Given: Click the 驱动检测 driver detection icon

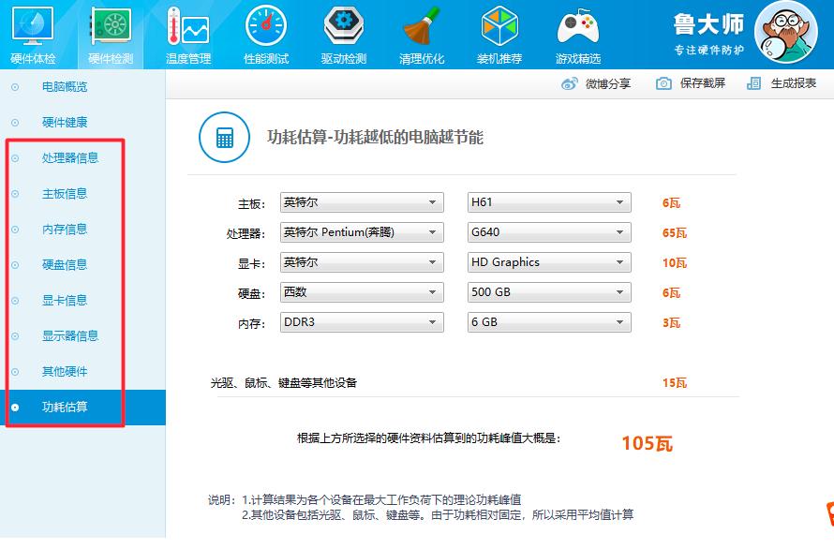Looking at the screenshot, I should click(x=344, y=28).
